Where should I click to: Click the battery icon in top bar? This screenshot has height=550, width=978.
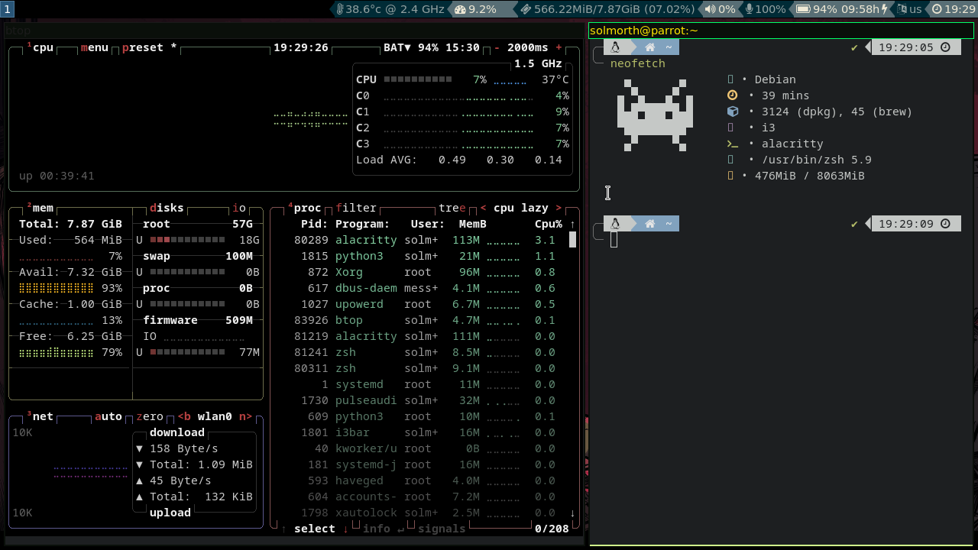pyautogui.click(x=802, y=9)
